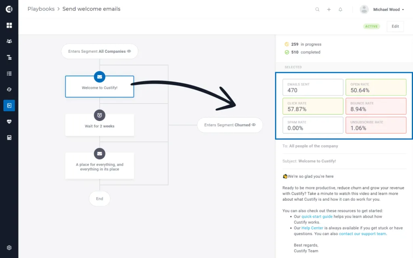The image size is (413, 258).
Task: Open the lifecycle circular-arrows icon in sidebar
Action: tap(9, 89)
